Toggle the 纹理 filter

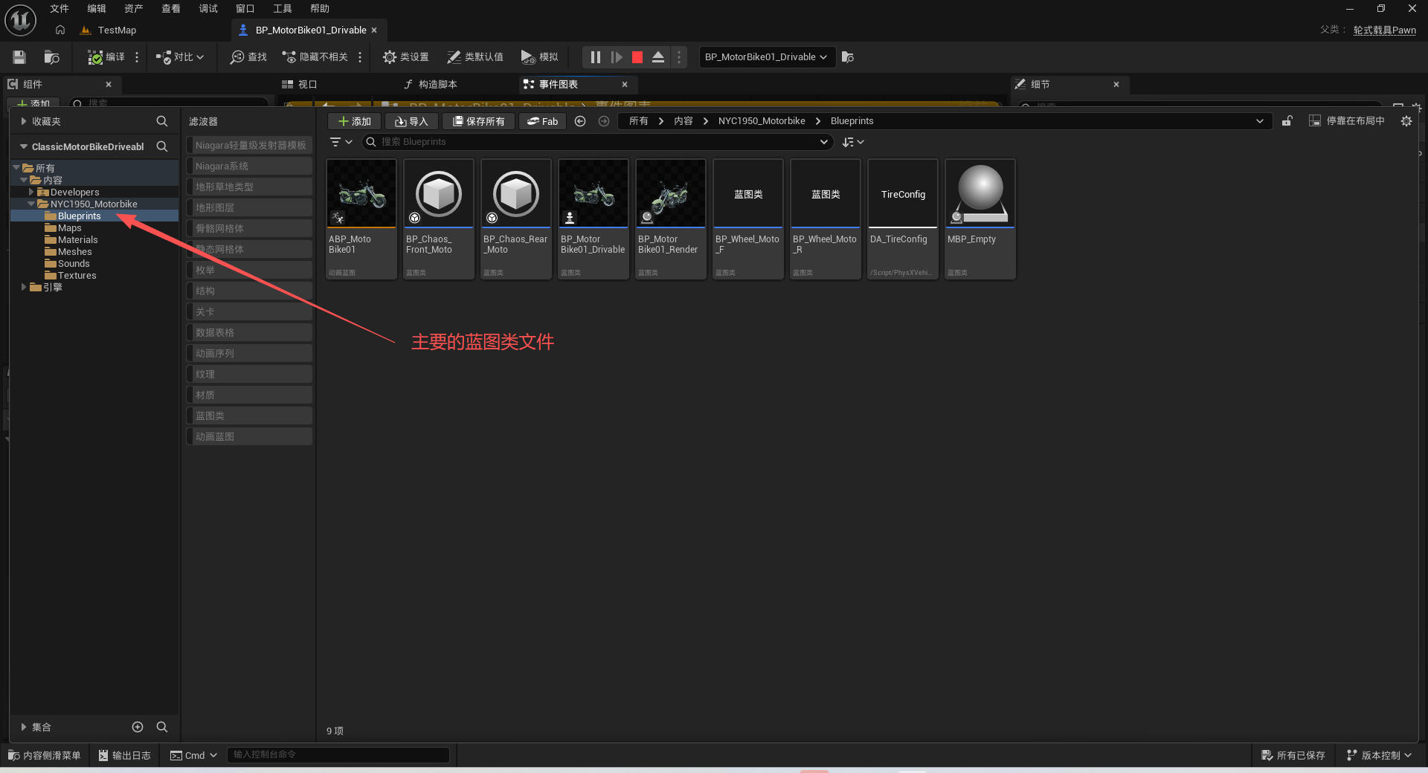coord(249,374)
